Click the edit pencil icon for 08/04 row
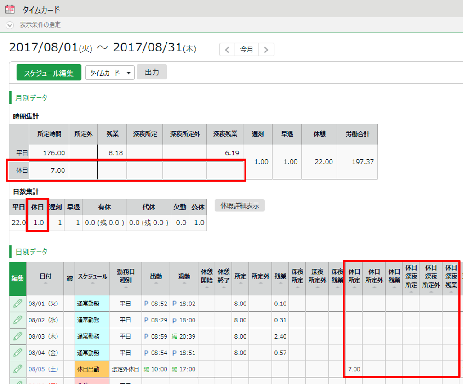This screenshot has width=463, height=384. (17, 353)
